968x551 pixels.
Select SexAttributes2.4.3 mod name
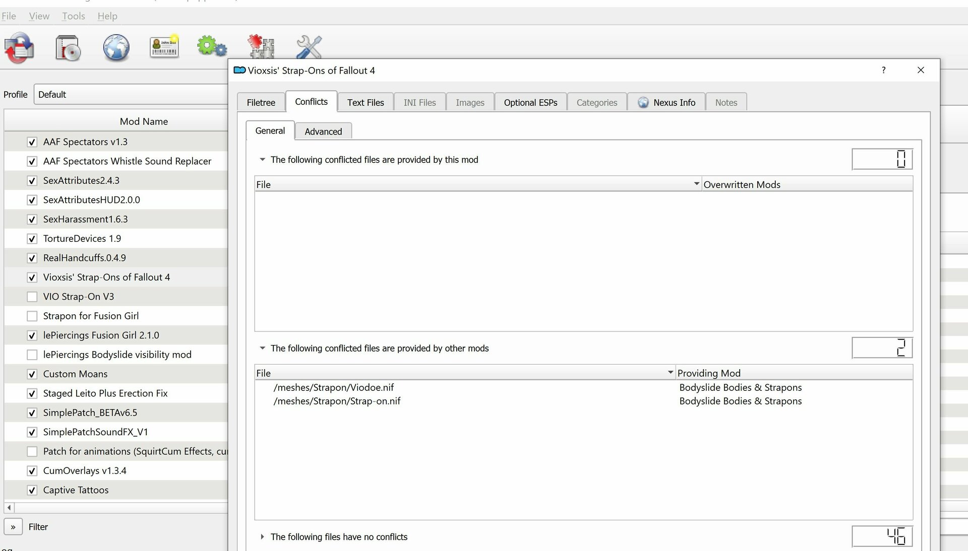click(x=81, y=180)
